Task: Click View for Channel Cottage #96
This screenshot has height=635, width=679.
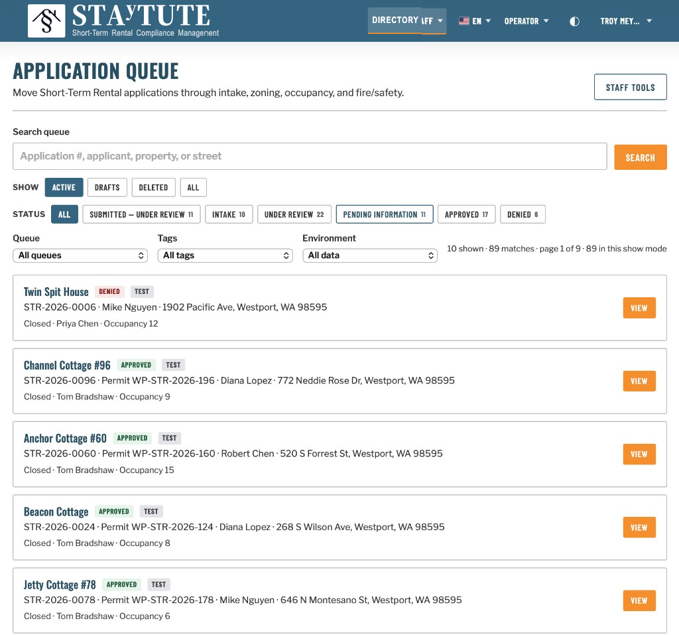Action: (x=639, y=381)
